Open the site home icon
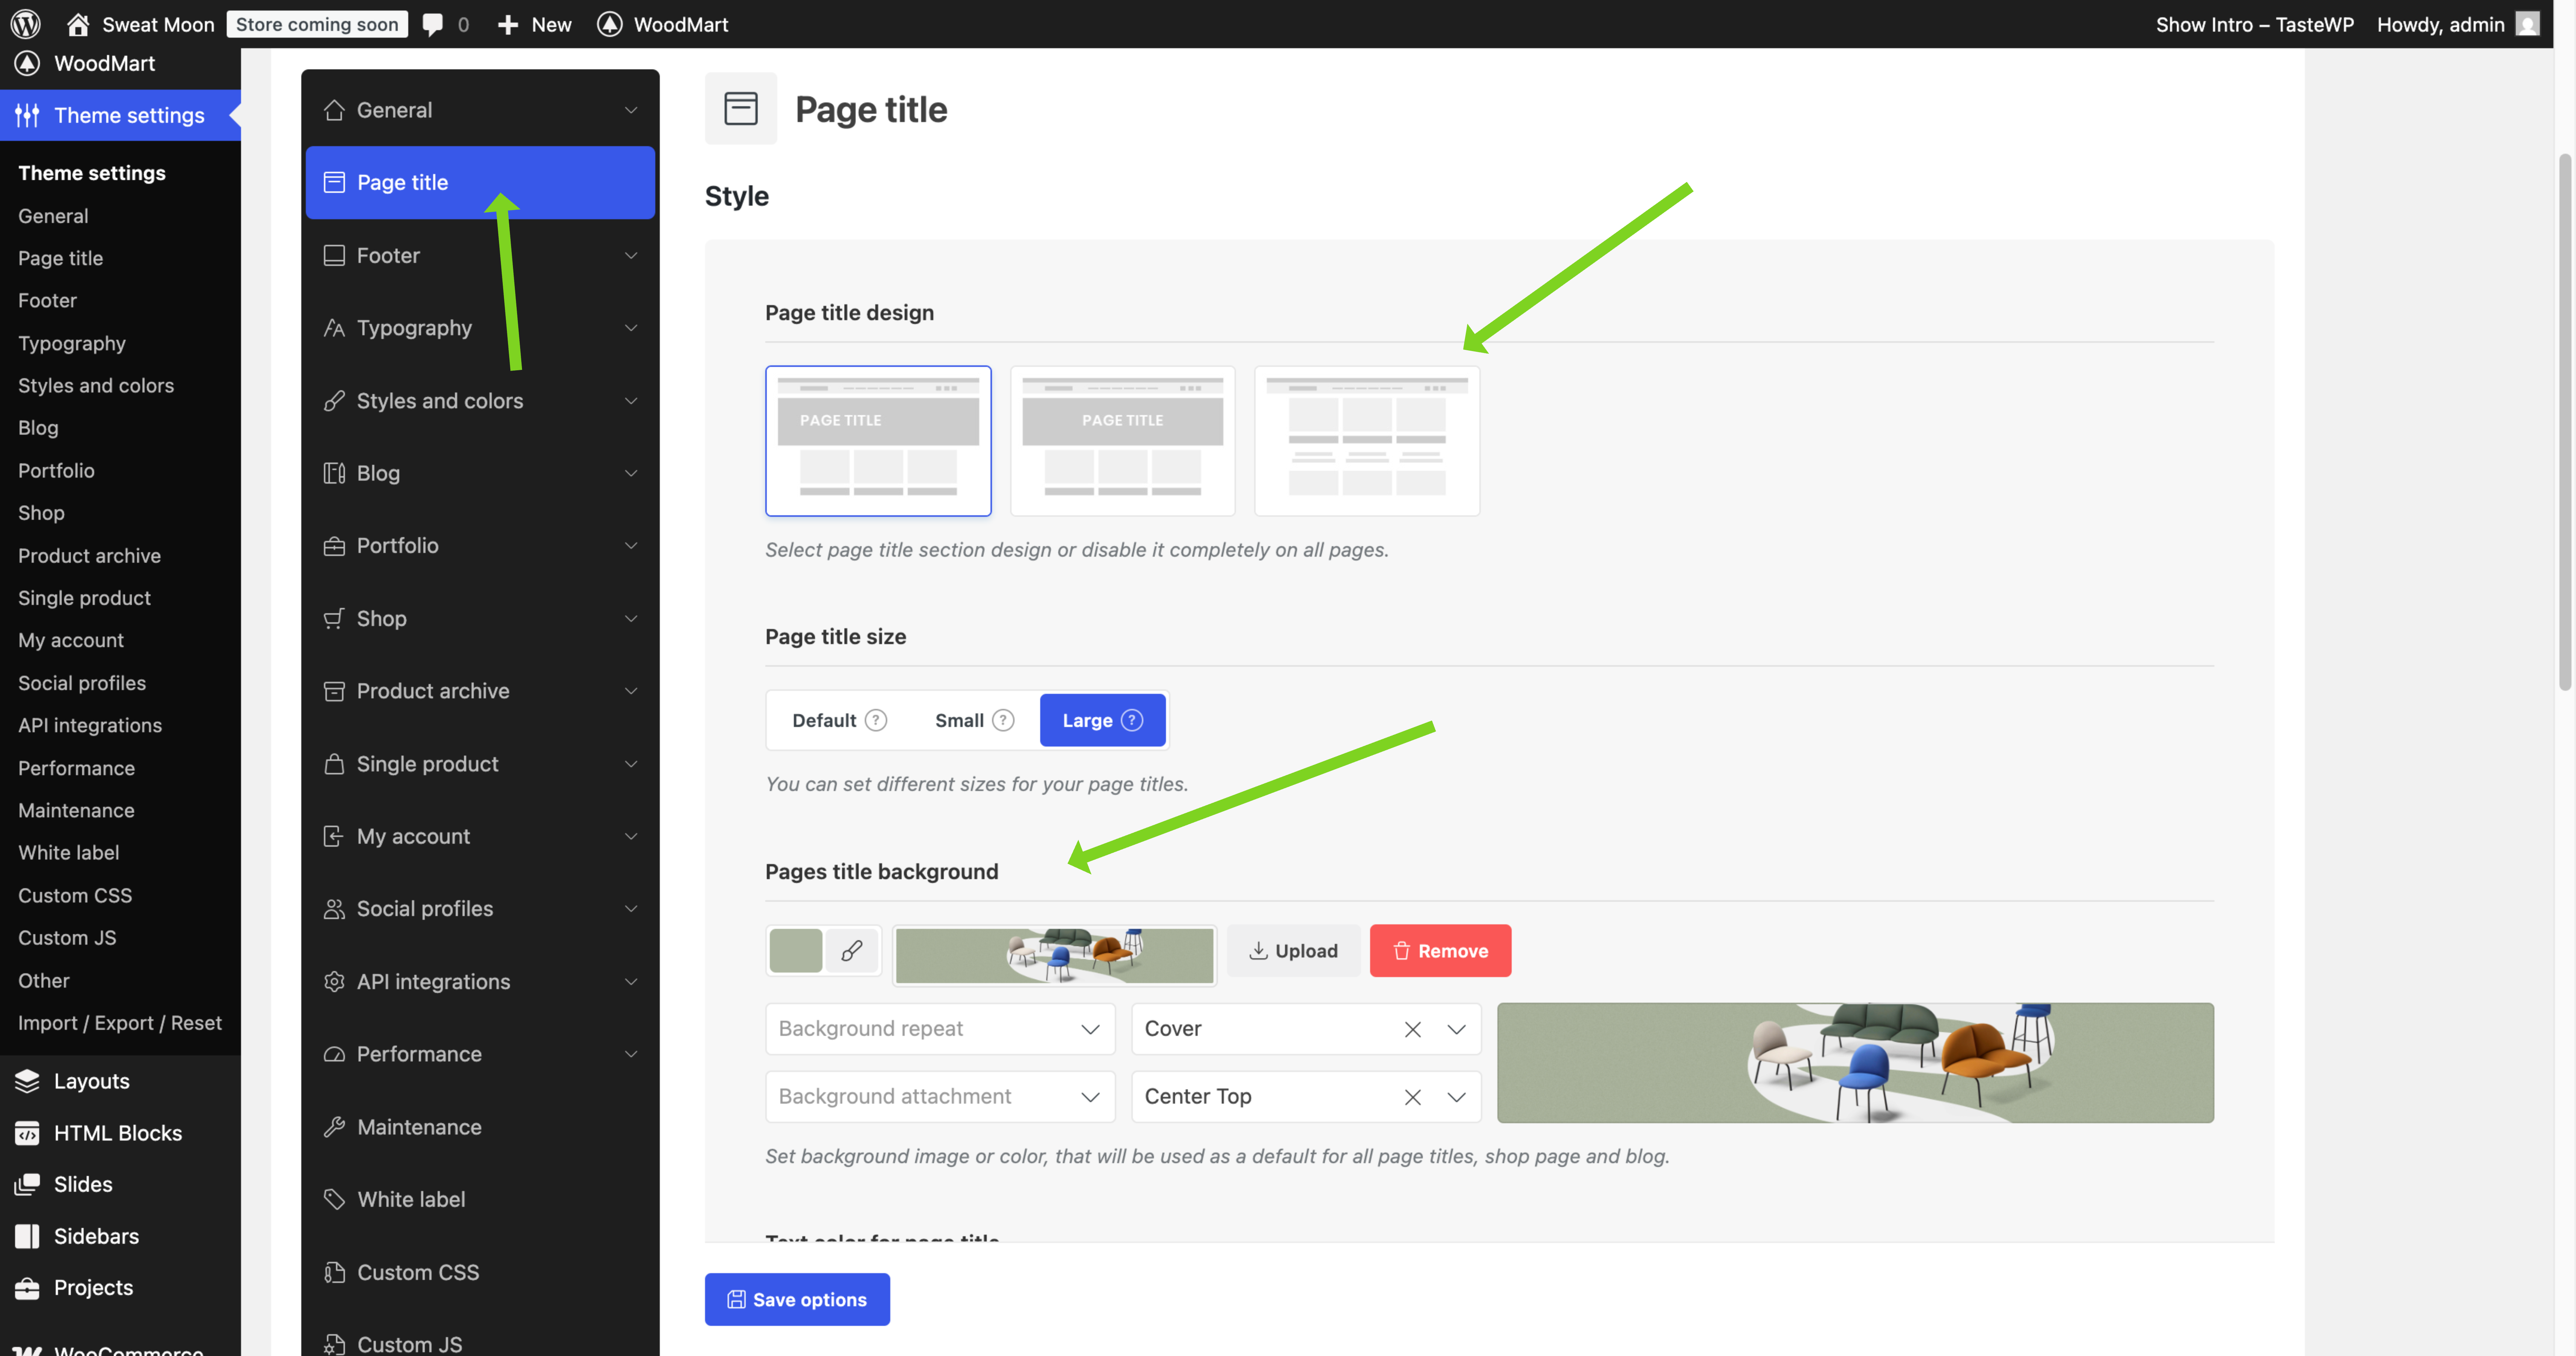 coord(78,24)
